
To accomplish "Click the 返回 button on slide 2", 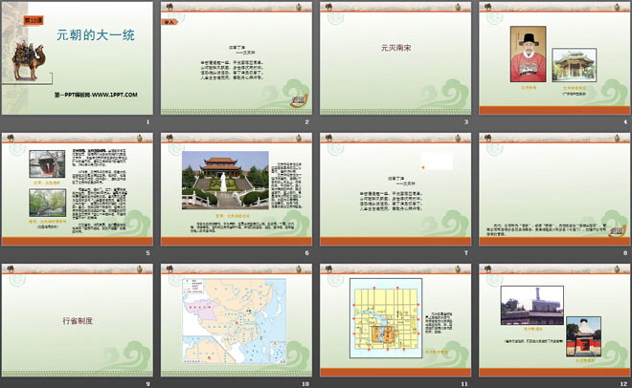I will pyautogui.click(x=299, y=100).
